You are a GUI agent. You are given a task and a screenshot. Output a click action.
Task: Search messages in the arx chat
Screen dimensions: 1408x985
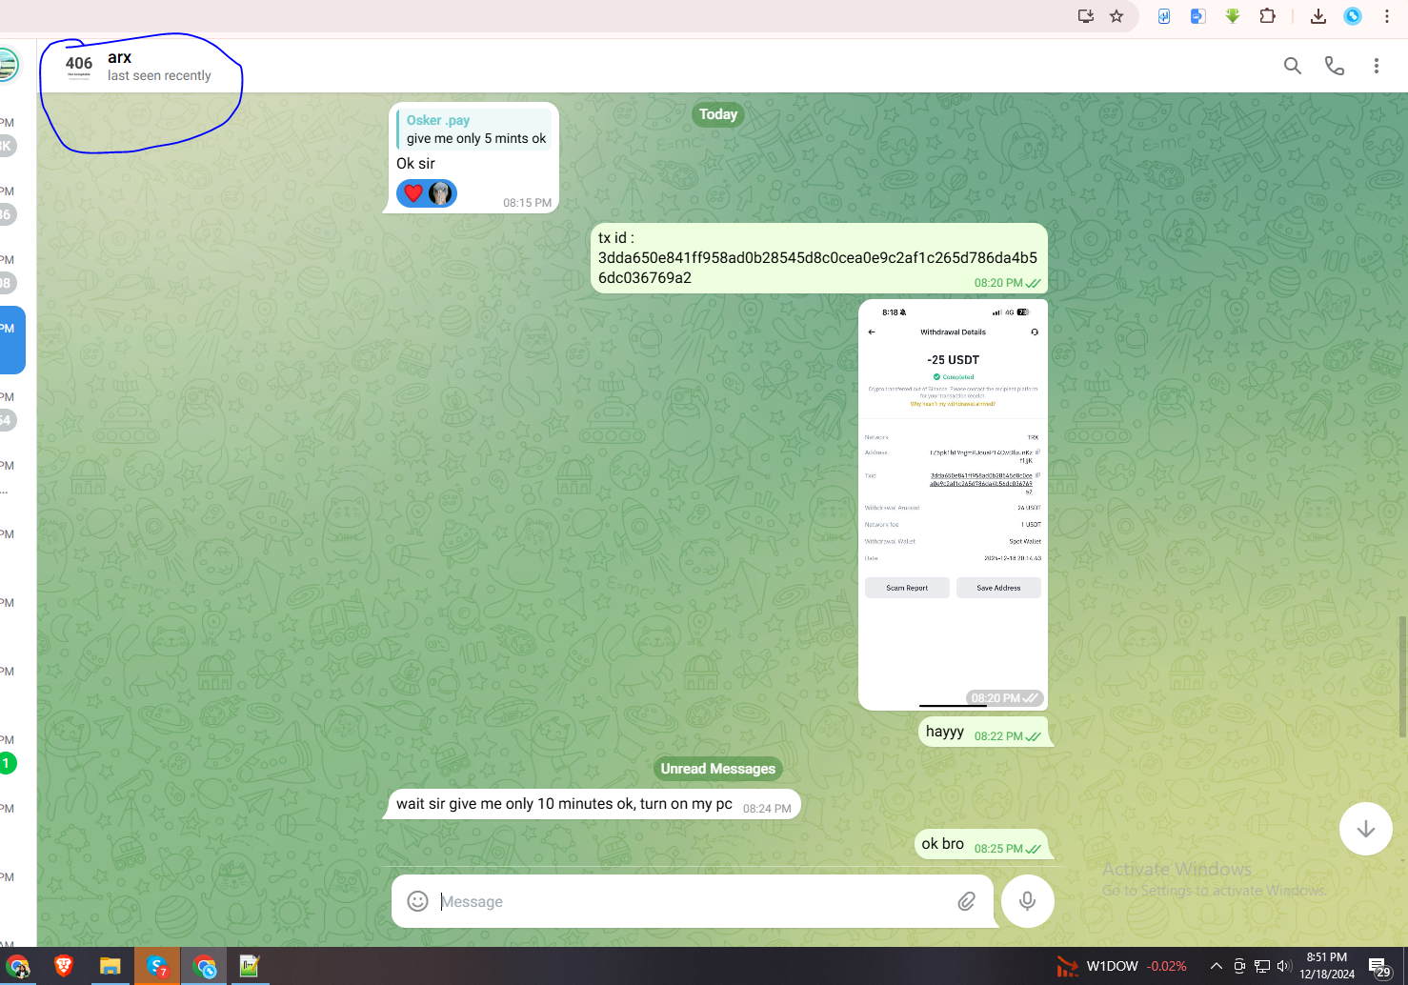point(1292,66)
